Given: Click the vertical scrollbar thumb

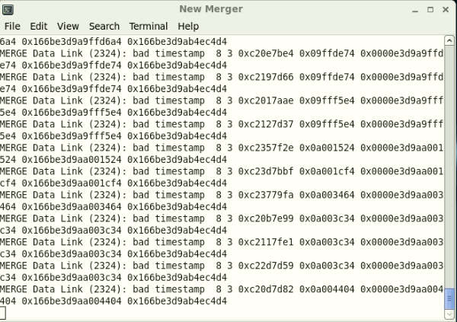Looking at the screenshot, I should coord(449,298).
